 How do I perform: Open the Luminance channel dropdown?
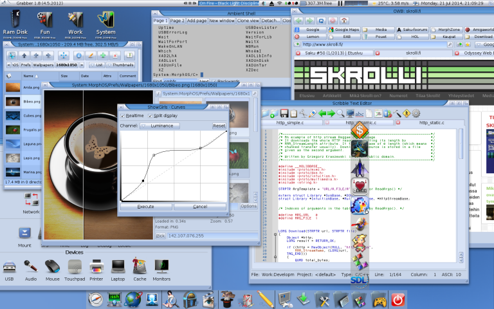(x=161, y=126)
